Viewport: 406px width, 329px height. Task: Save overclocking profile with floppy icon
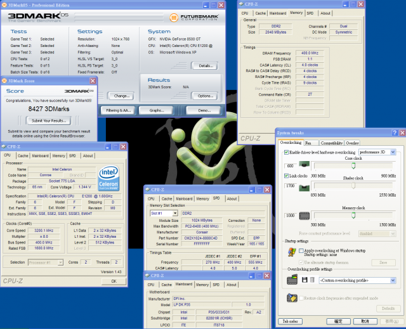click(304, 280)
